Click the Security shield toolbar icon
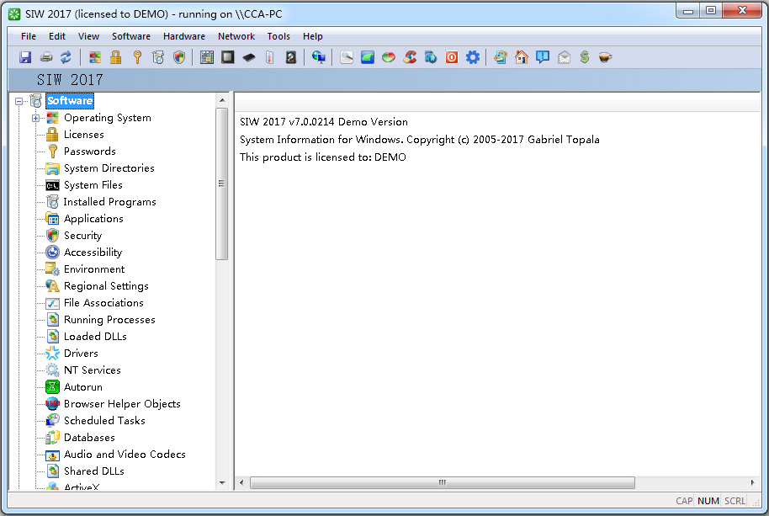Viewport: 769px width, 516px height. point(179,57)
